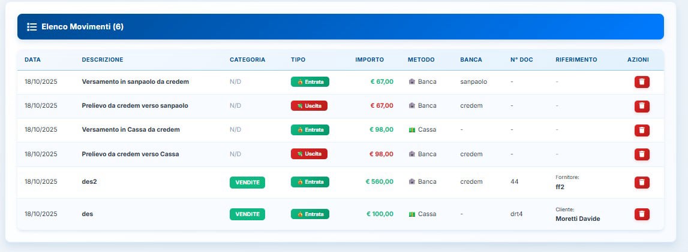Delete the Prelievo da credem verso Cassa row
The width and height of the screenshot is (688, 252).
[642, 154]
